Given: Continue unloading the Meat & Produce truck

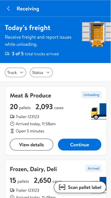Looking at the screenshot, I should click(80, 145).
